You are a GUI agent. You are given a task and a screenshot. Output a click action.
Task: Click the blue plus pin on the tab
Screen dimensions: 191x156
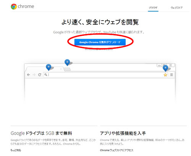pyautogui.click(x=49, y=67)
